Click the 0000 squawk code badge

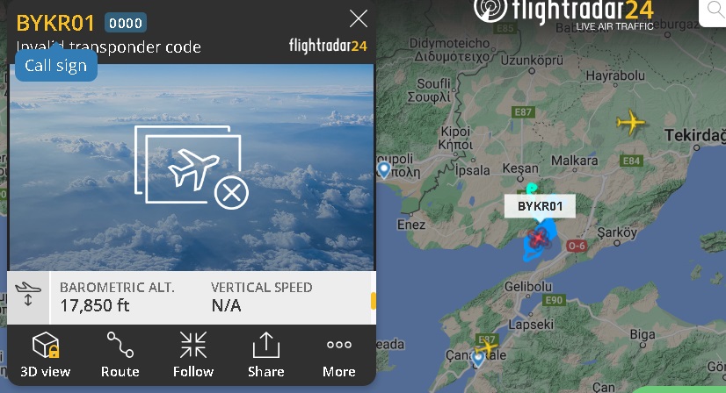[x=126, y=23]
